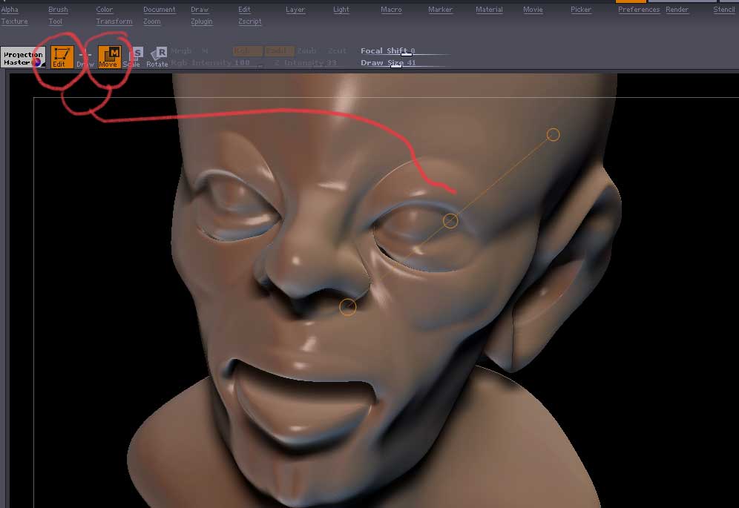Screen dimensions: 739x508
Task: Open the Document menu
Action: coord(160,10)
